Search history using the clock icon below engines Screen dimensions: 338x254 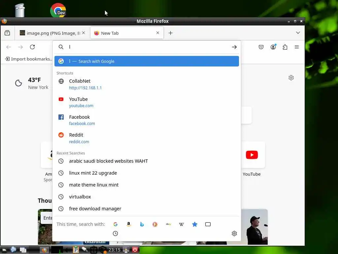click(115, 233)
